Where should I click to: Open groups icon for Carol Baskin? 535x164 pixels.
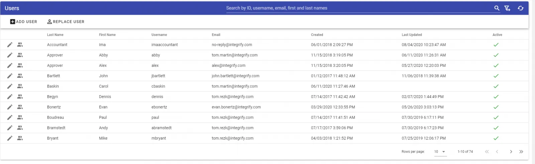[x=20, y=86]
